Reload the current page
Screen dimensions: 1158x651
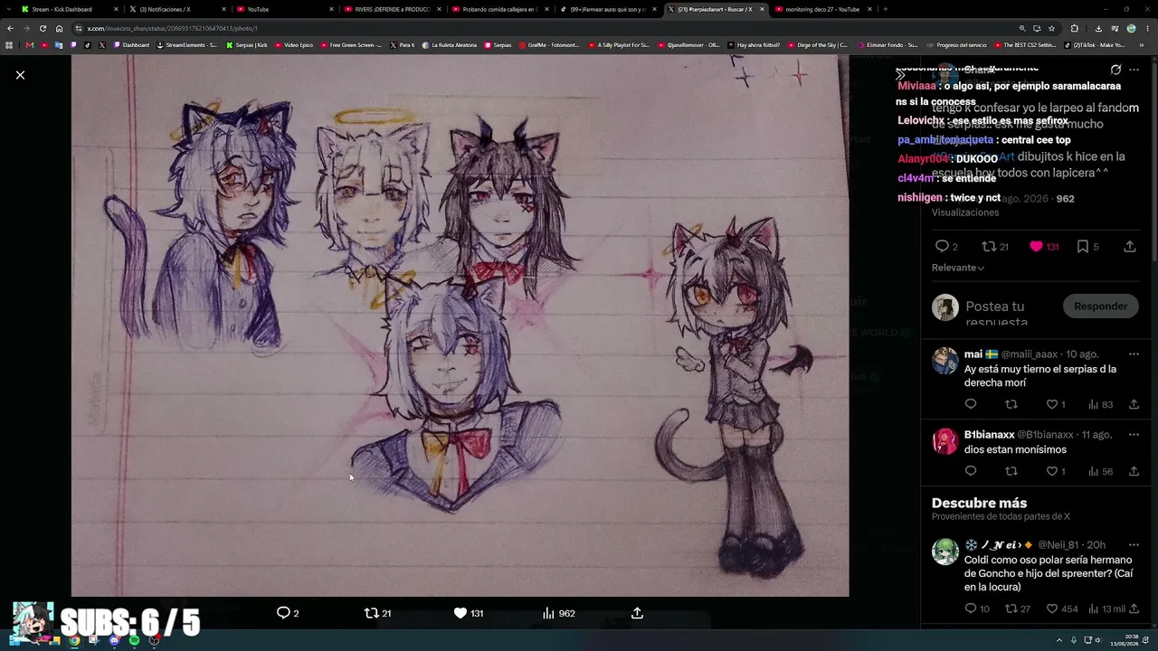click(43, 28)
